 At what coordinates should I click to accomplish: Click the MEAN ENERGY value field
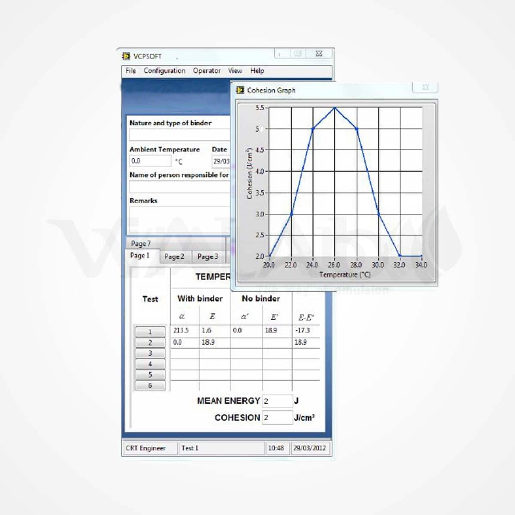277,401
